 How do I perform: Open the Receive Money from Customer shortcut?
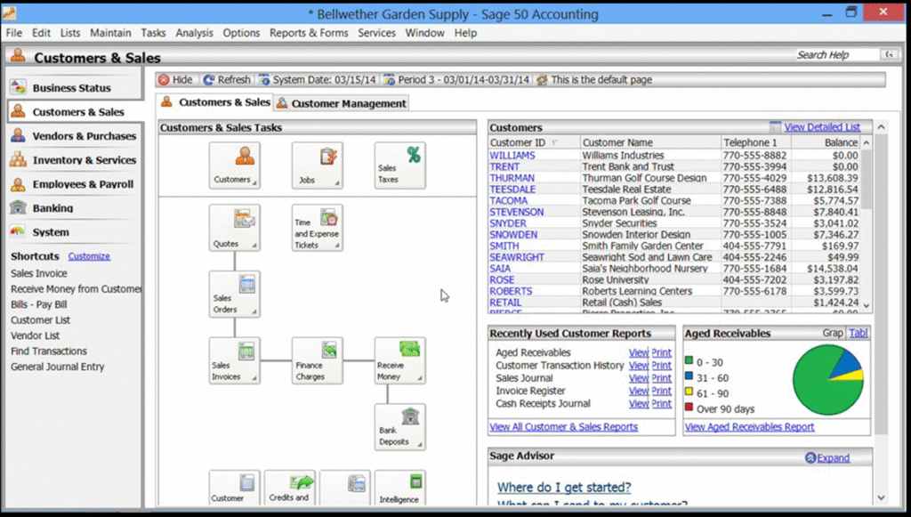click(77, 288)
